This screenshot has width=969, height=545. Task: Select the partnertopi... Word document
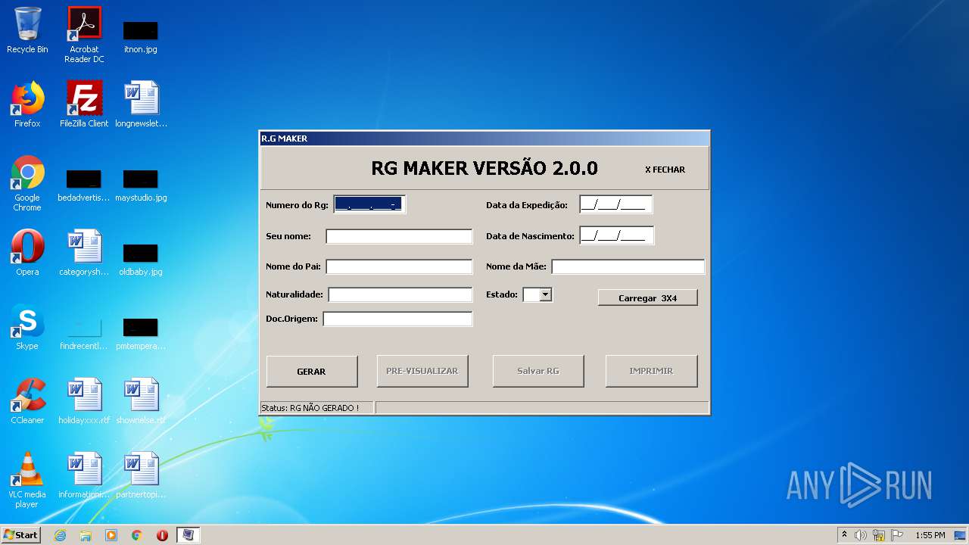pos(141,475)
